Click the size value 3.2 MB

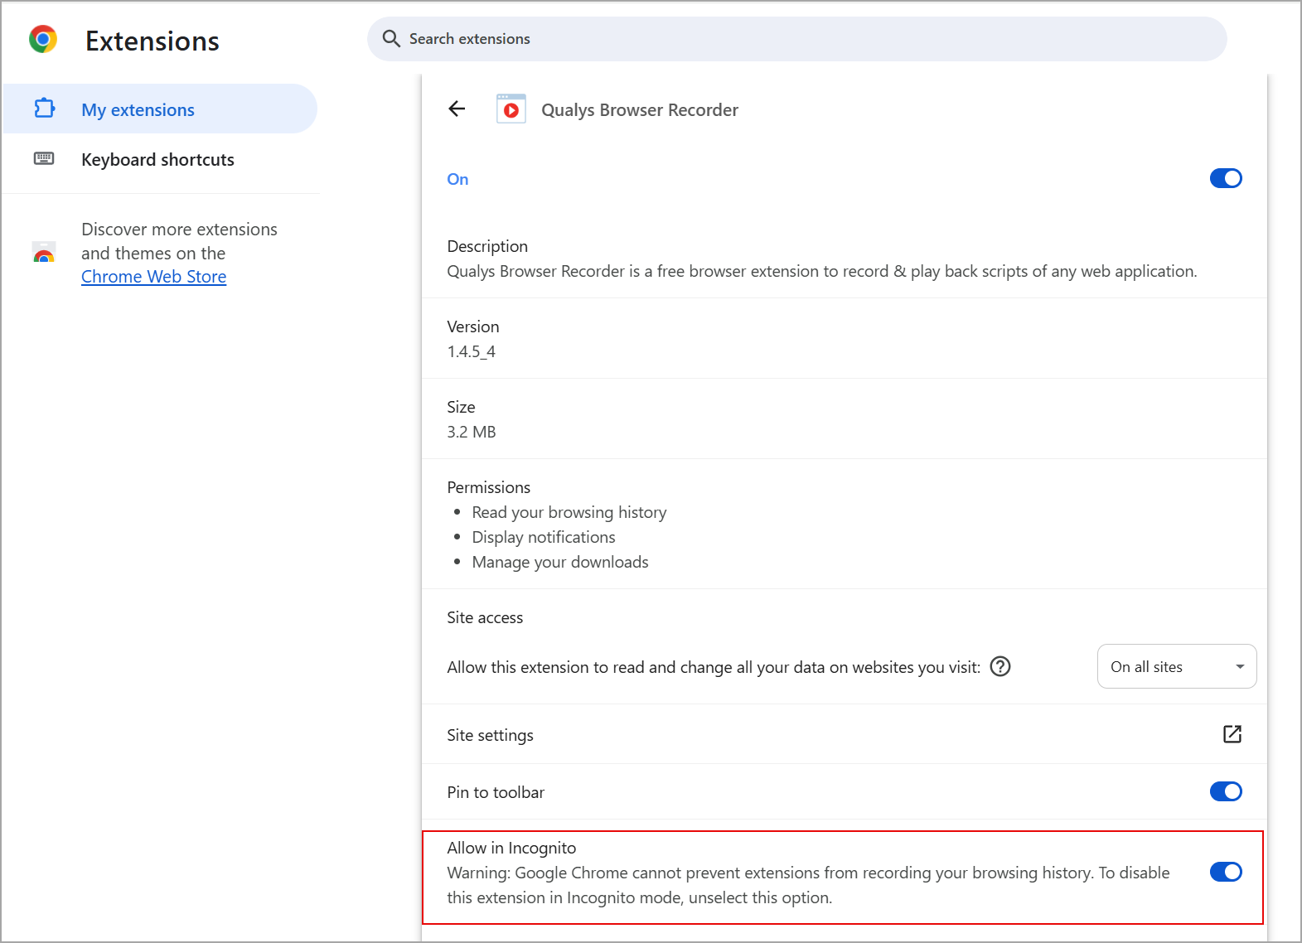pyautogui.click(x=472, y=432)
